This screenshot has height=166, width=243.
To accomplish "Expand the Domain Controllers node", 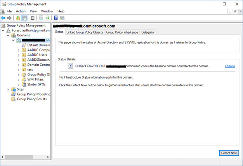I will (19, 65).
